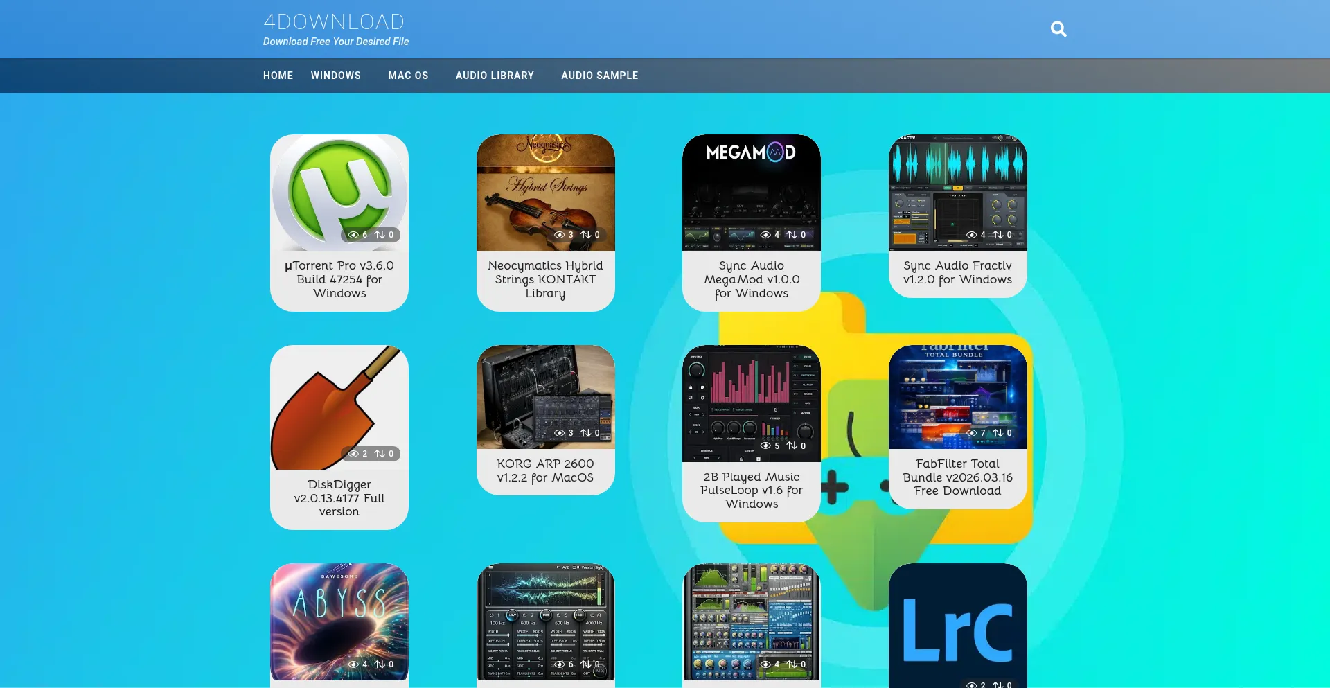This screenshot has height=688, width=1330.
Task: Click the eye icon on Hybrid Strings card
Action: [560, 235]
